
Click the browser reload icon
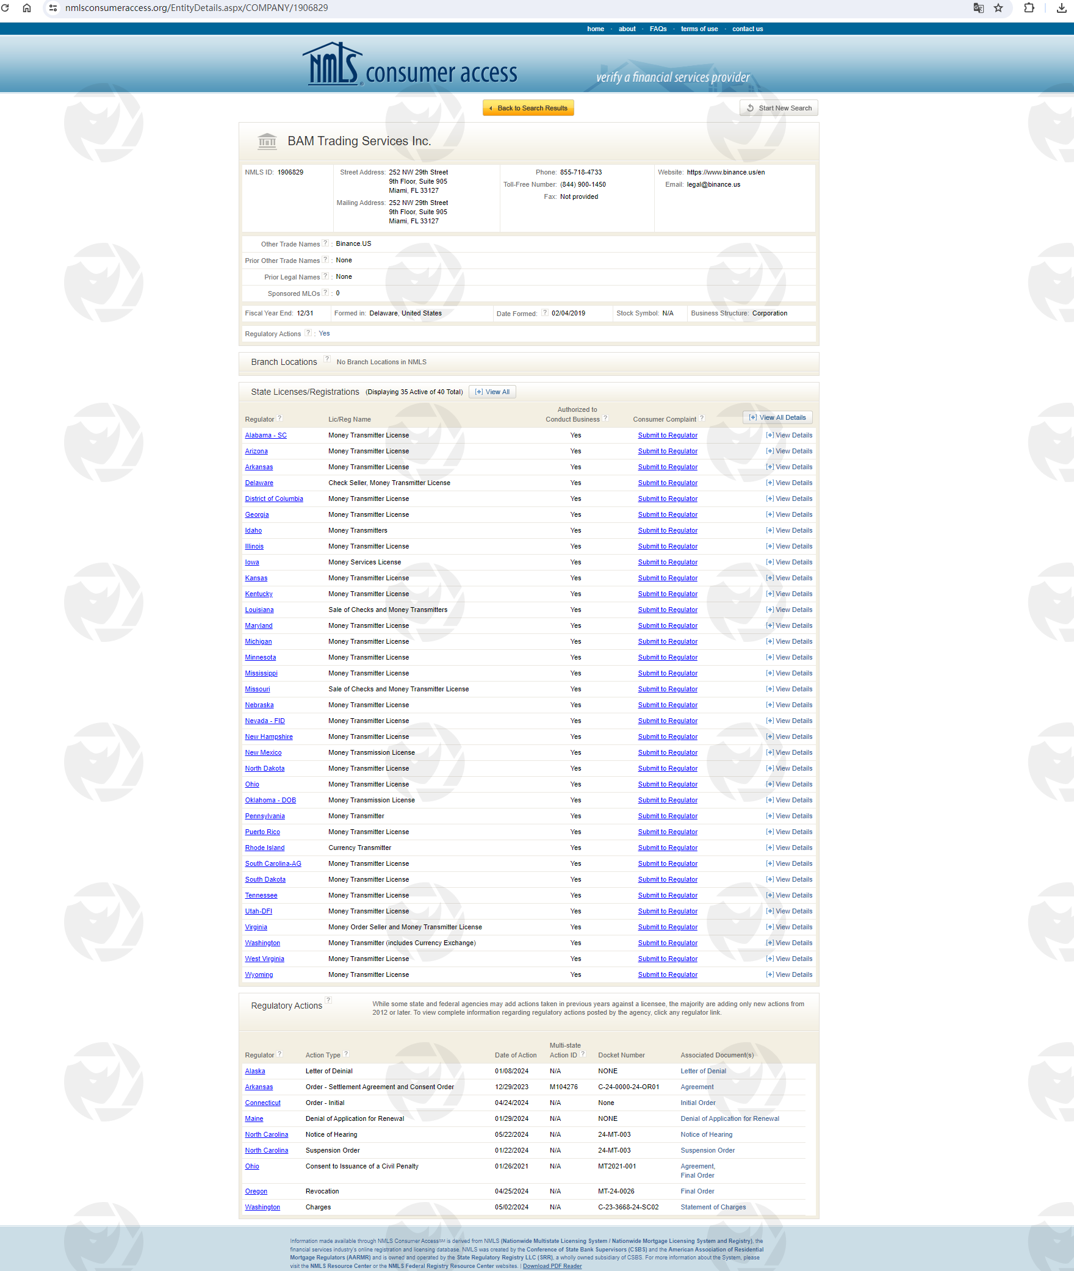coord(5,8)
